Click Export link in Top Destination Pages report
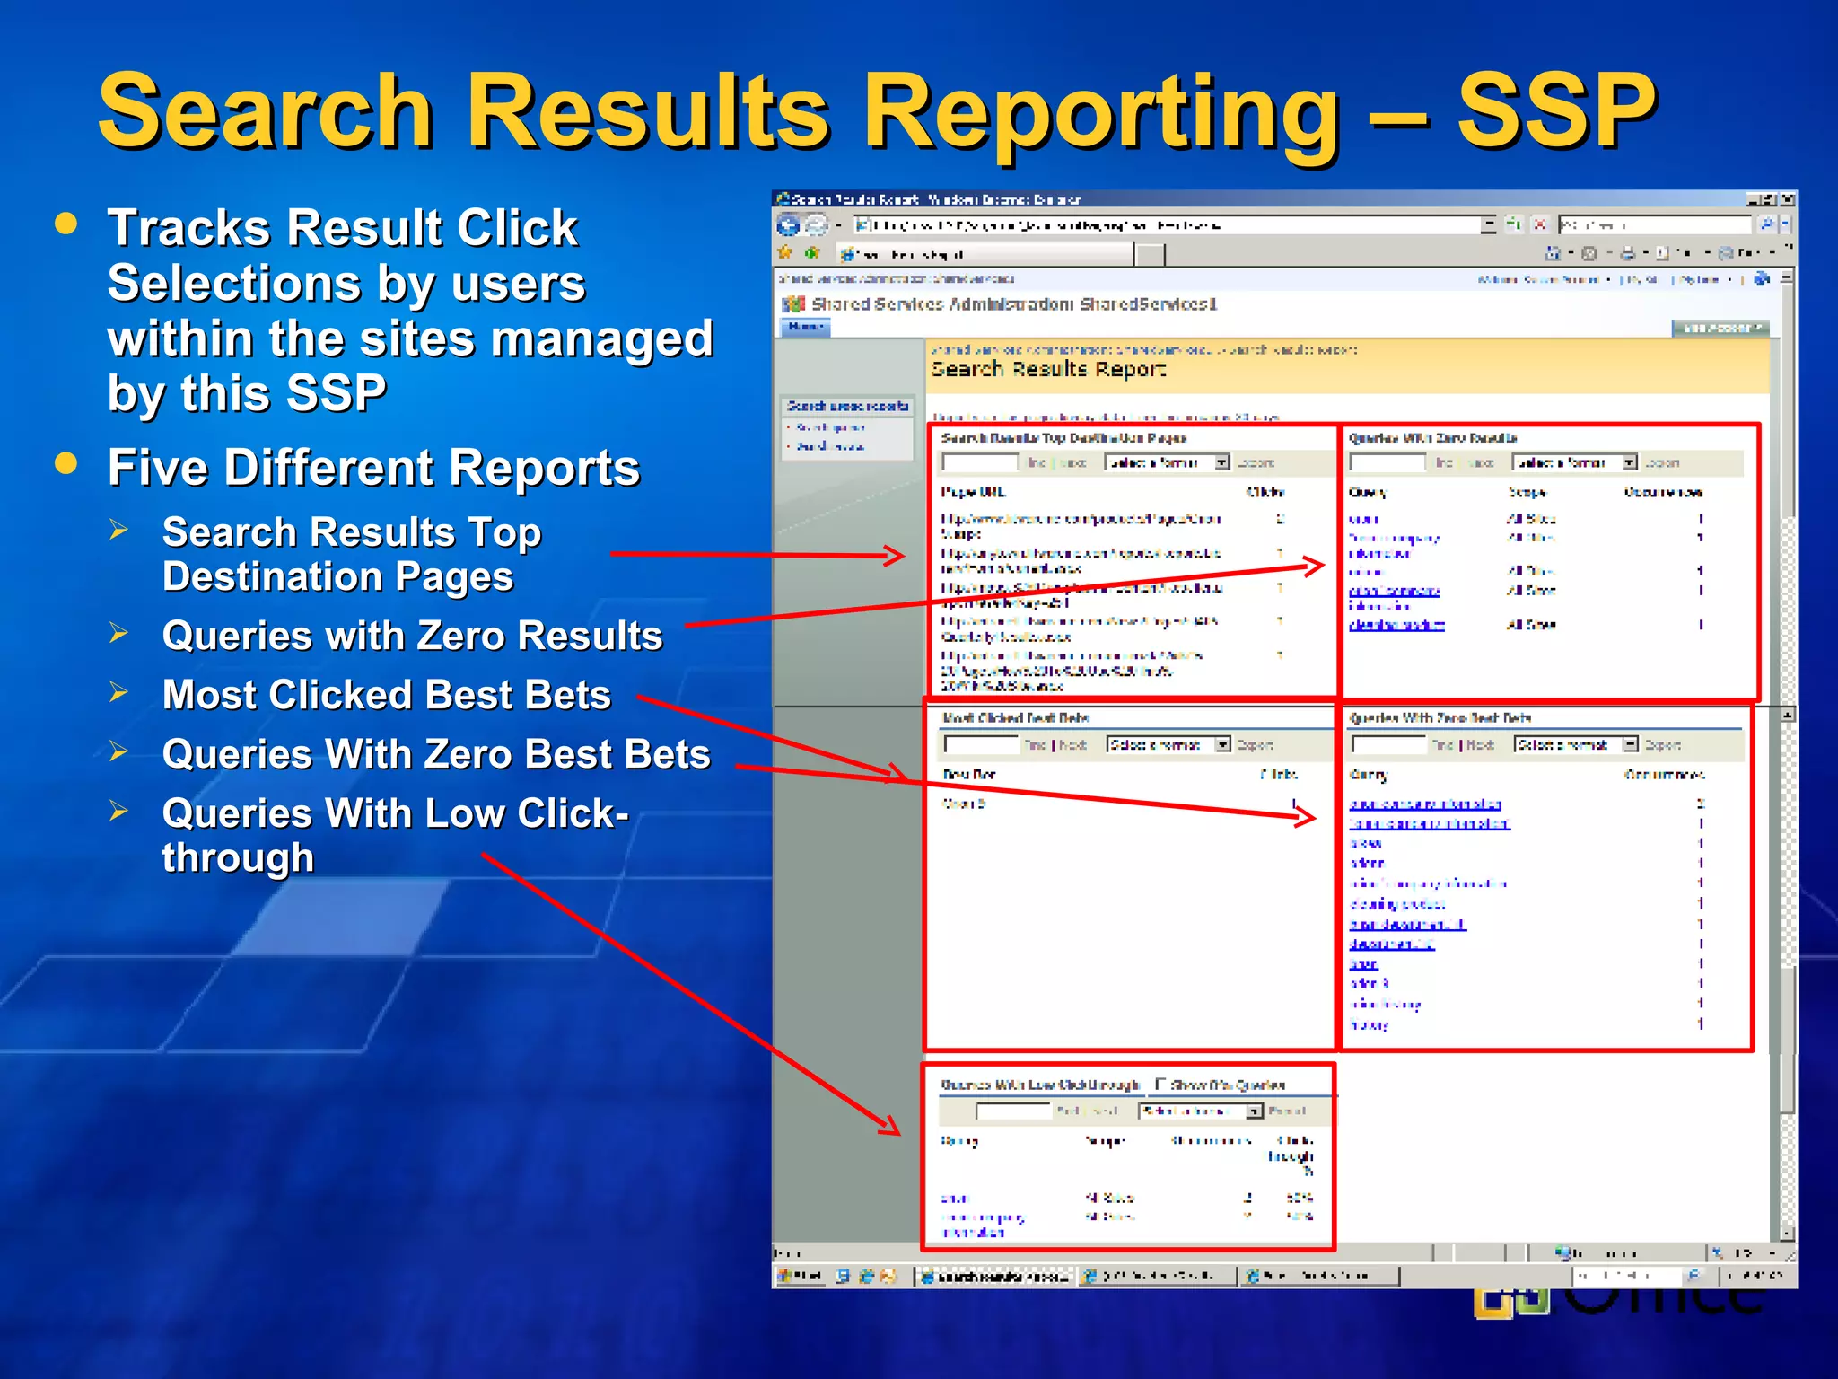The height and width of the screenshot is (1379, 1838). tap(1256, 463)
